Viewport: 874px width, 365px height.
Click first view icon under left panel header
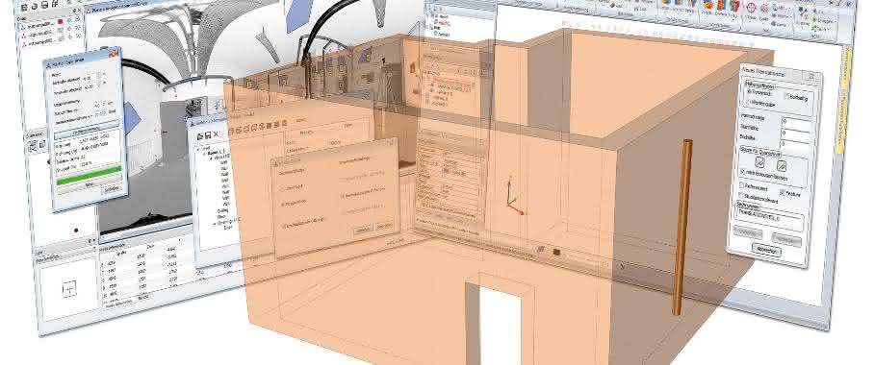33,145
